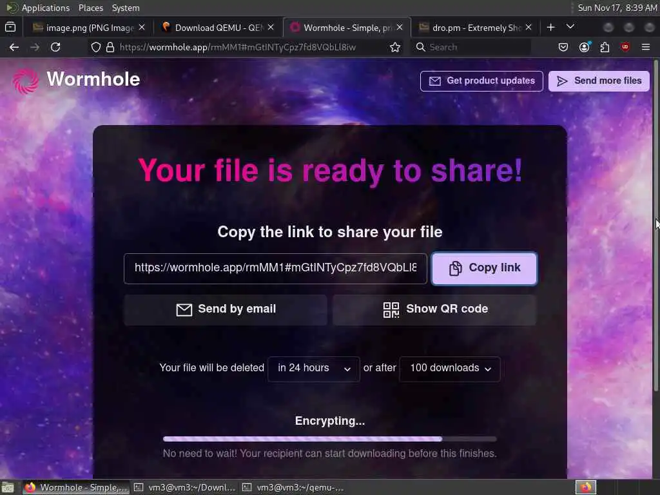This screenshot has height=495, width=660.
Task: Click the browser Search box
Action: click(471, 47)
